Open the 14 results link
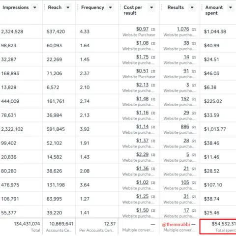The height and width of the screenshot is (236, 236). tap(186, 57)
